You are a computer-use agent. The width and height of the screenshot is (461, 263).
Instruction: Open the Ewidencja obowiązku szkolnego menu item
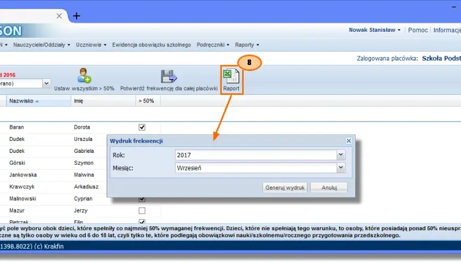tap(151, 45)
